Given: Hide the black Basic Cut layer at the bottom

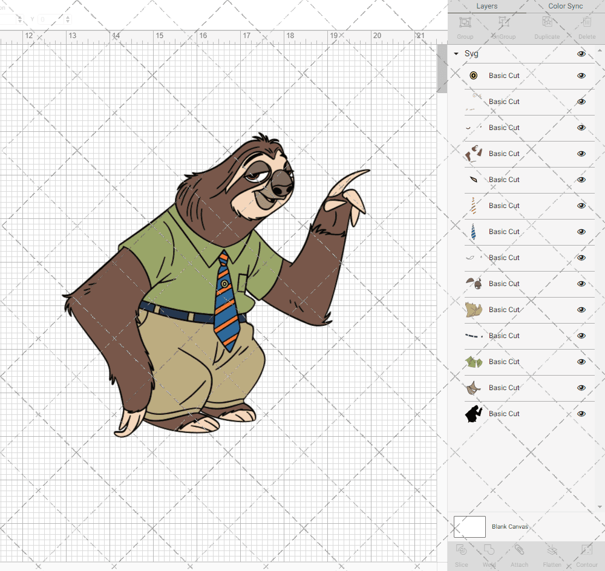Looking at the screenshot, I should [x=581, y=413].
